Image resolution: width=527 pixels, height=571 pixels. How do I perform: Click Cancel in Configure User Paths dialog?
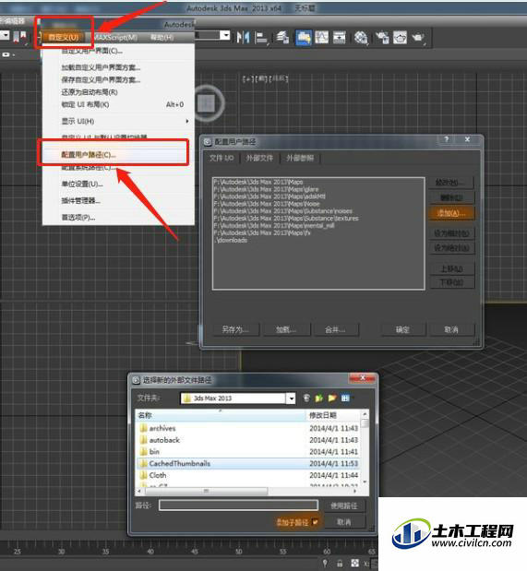coord(451,330)
